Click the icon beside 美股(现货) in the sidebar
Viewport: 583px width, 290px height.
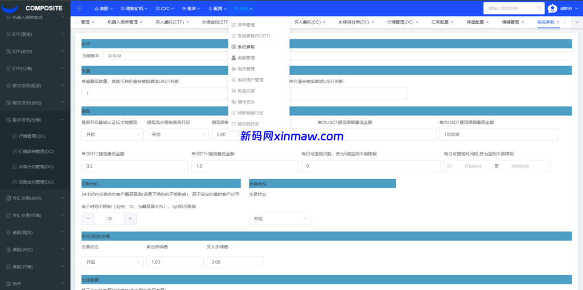pyautogui.click(x=9, y=233)
